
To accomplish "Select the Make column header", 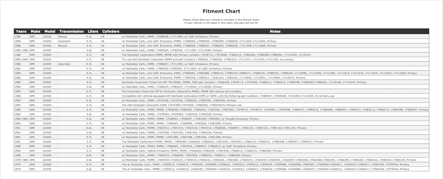I will (35, 32).
